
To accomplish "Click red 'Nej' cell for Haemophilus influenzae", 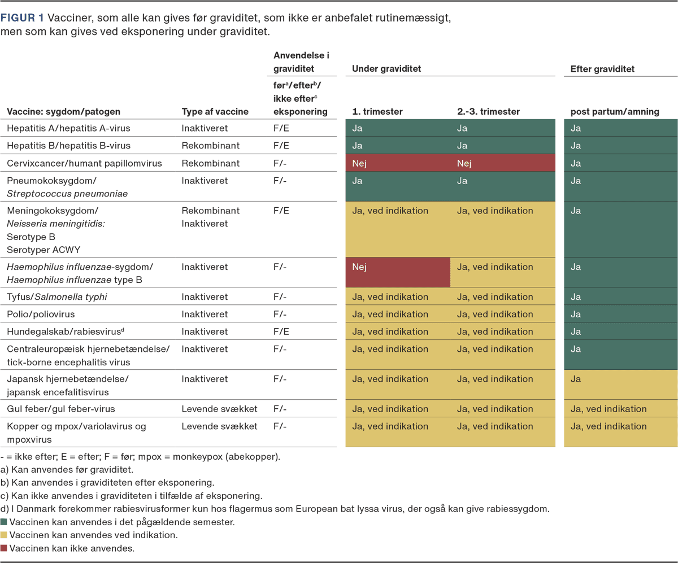I will coord(398,273).
